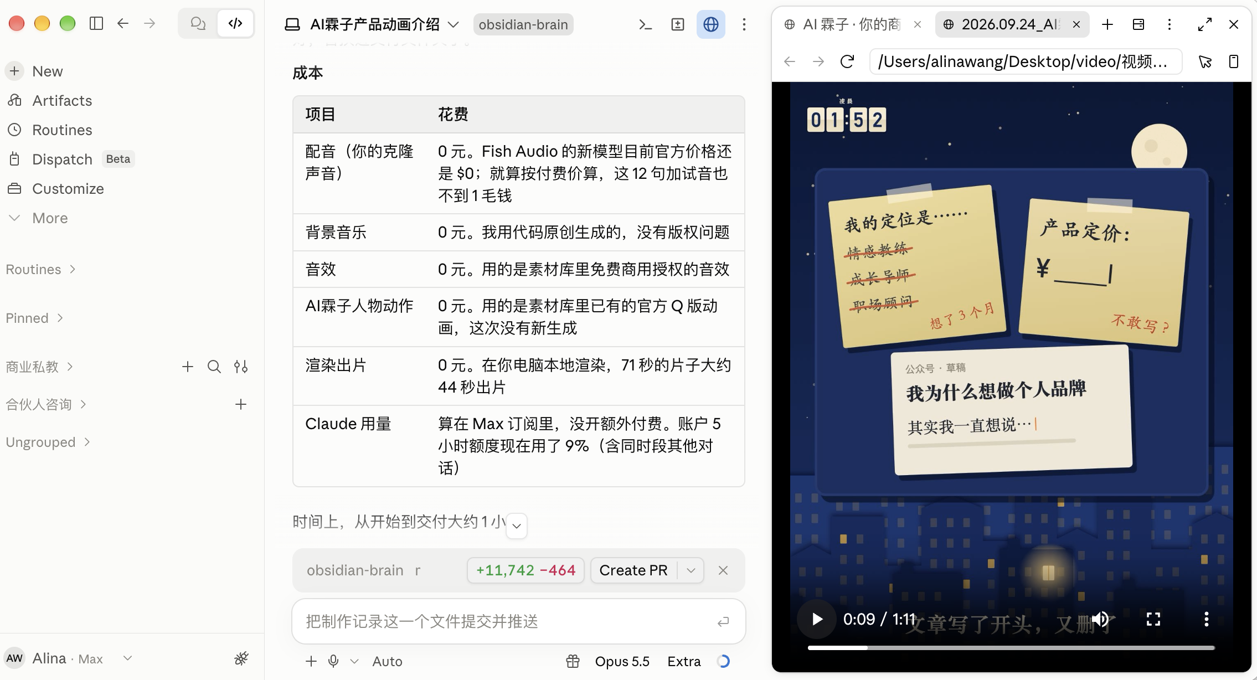Click the obsidian-brain project tag
Screen dimensions: 1257x680
(523, 24)
